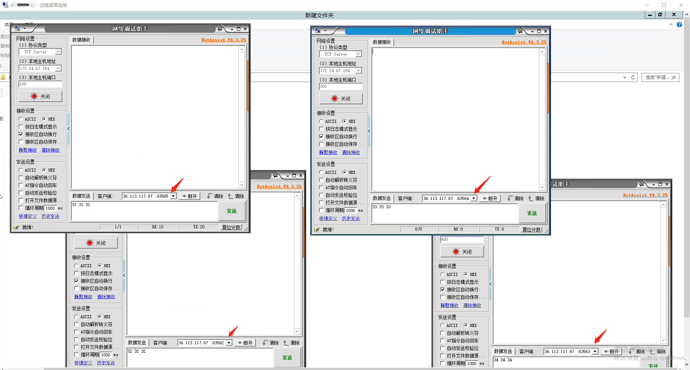Collapse the side panel in port 100 window
This screenshot has height=370, width=690.
68,129
